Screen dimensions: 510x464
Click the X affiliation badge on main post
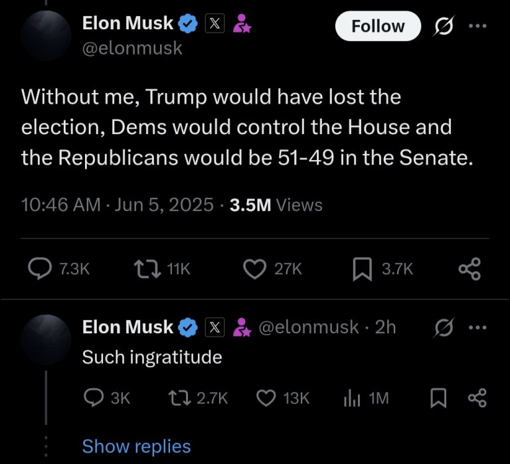pos(216,24)
